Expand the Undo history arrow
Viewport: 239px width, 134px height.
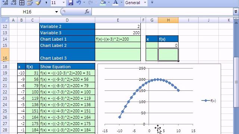(84, 3)
